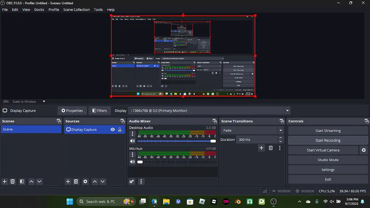Open the File menu
Screen dimensions: 370x208
point(5,10)
